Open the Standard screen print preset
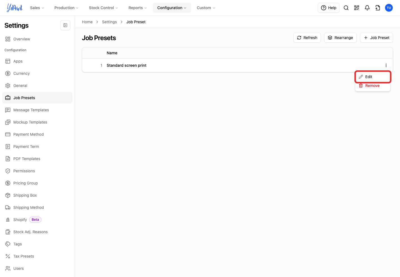Screen dimensions: 400x277 (x=126, y=65)
